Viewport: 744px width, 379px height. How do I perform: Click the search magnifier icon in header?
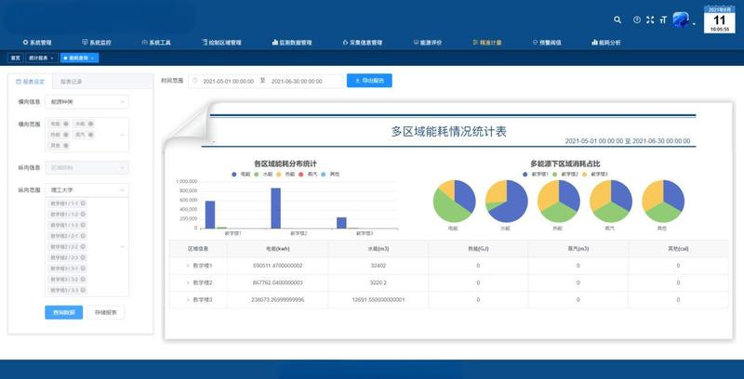(x=618, y=20)
